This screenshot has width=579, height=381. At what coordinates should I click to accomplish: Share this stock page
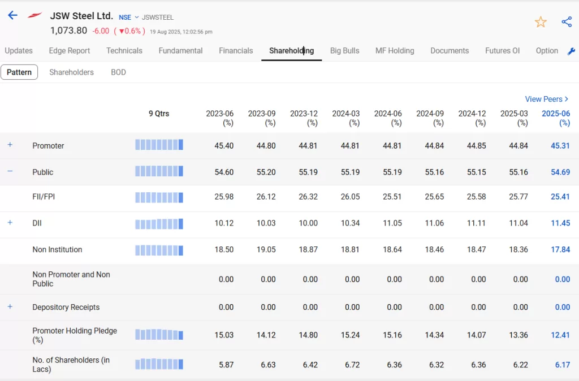[x=567, y=22]
